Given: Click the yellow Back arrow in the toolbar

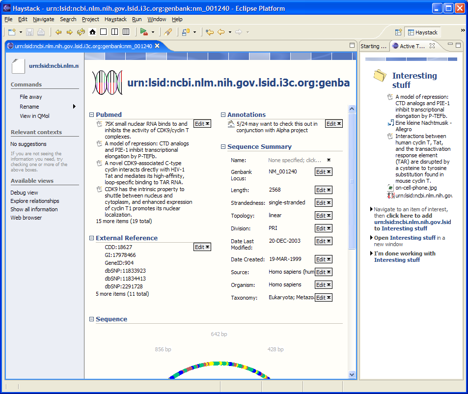Looking at the screenshot, I should pos(58,32).
